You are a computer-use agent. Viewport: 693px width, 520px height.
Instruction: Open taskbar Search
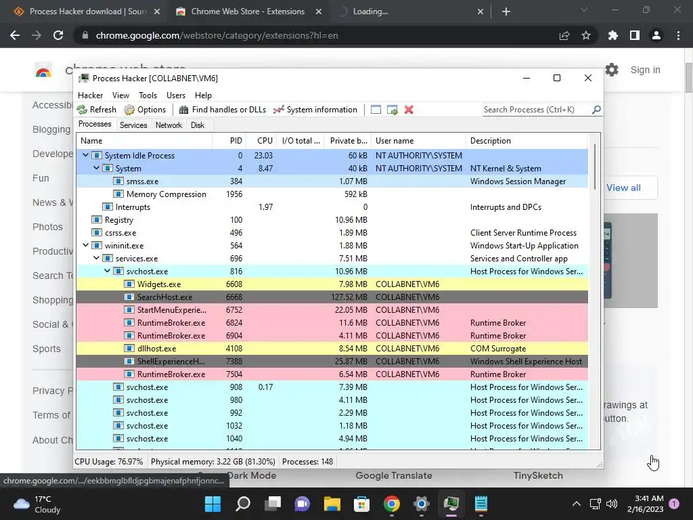point(243,504)
